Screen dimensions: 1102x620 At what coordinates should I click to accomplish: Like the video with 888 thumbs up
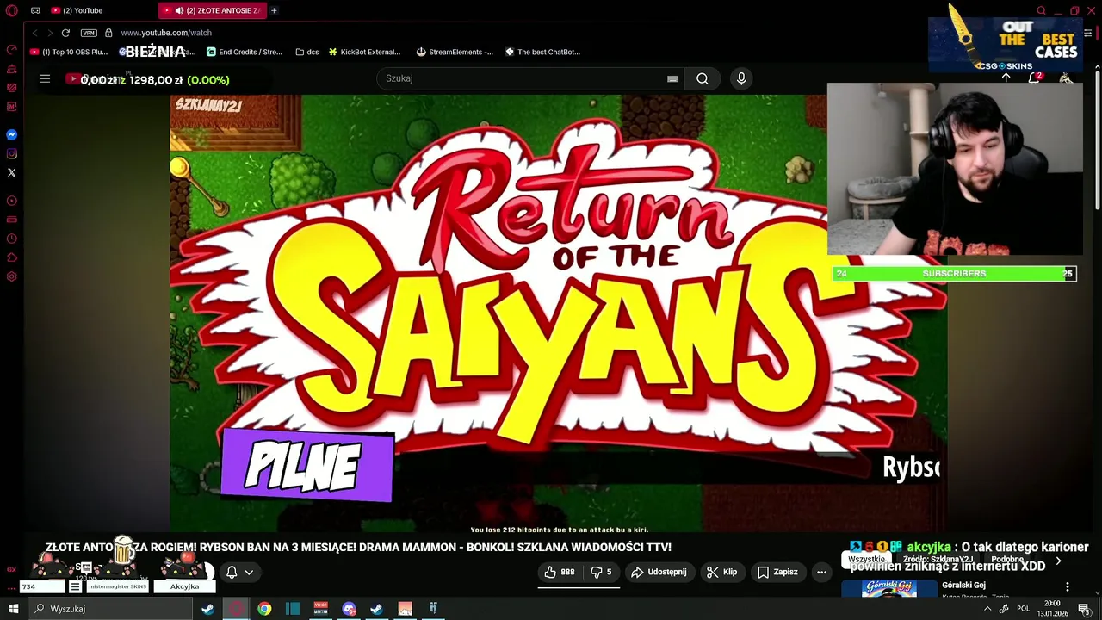pyautogui.click(x=559, y=572)
